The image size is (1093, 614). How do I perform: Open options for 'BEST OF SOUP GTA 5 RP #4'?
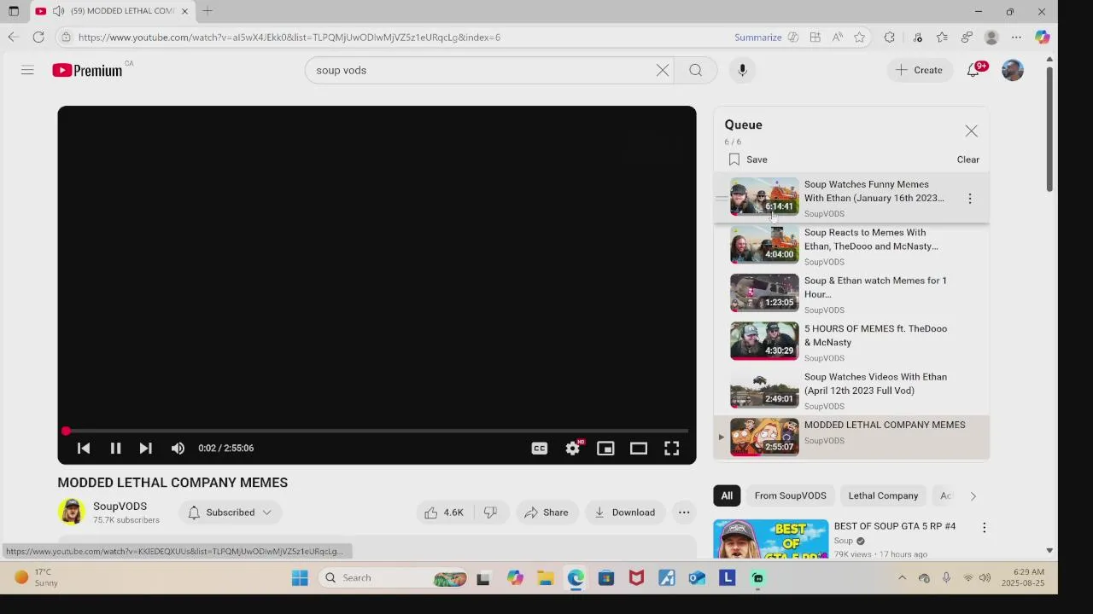tap(984, 528)
